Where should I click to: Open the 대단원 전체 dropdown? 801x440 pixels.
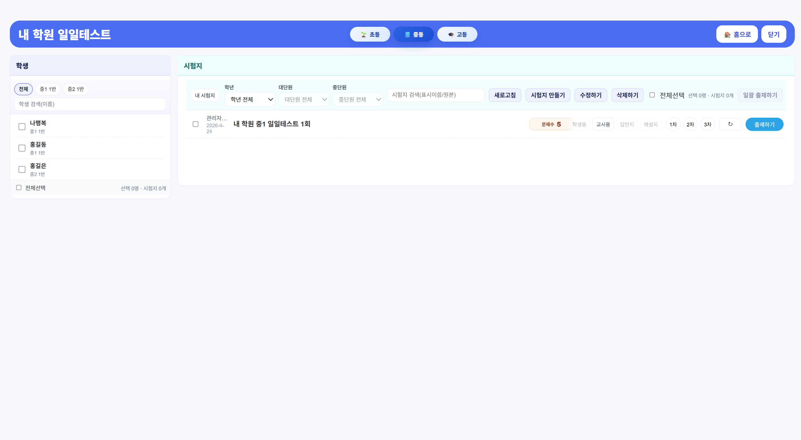pos(304,100)
